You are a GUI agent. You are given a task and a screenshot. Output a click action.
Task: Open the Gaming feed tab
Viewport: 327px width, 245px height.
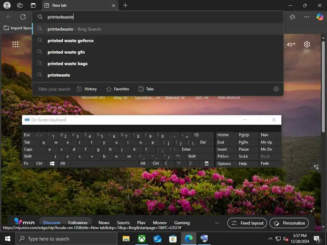[182, 223]
